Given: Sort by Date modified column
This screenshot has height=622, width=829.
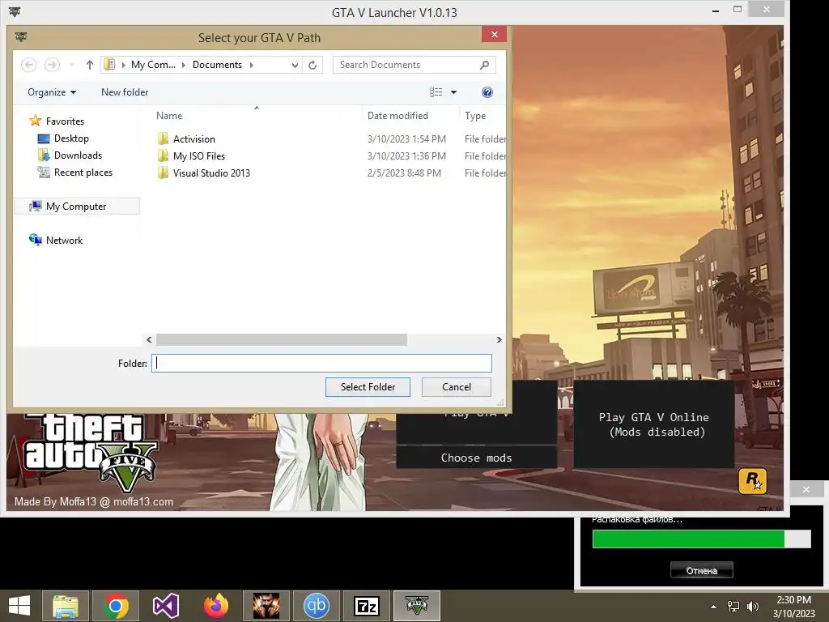Looking at the screenshot, I should pos(397,115).
